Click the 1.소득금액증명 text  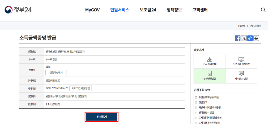coord(53,104)
